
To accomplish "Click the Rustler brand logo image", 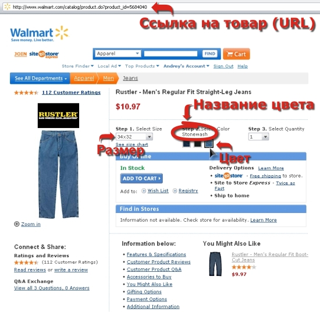I will [x=58, y=116].
